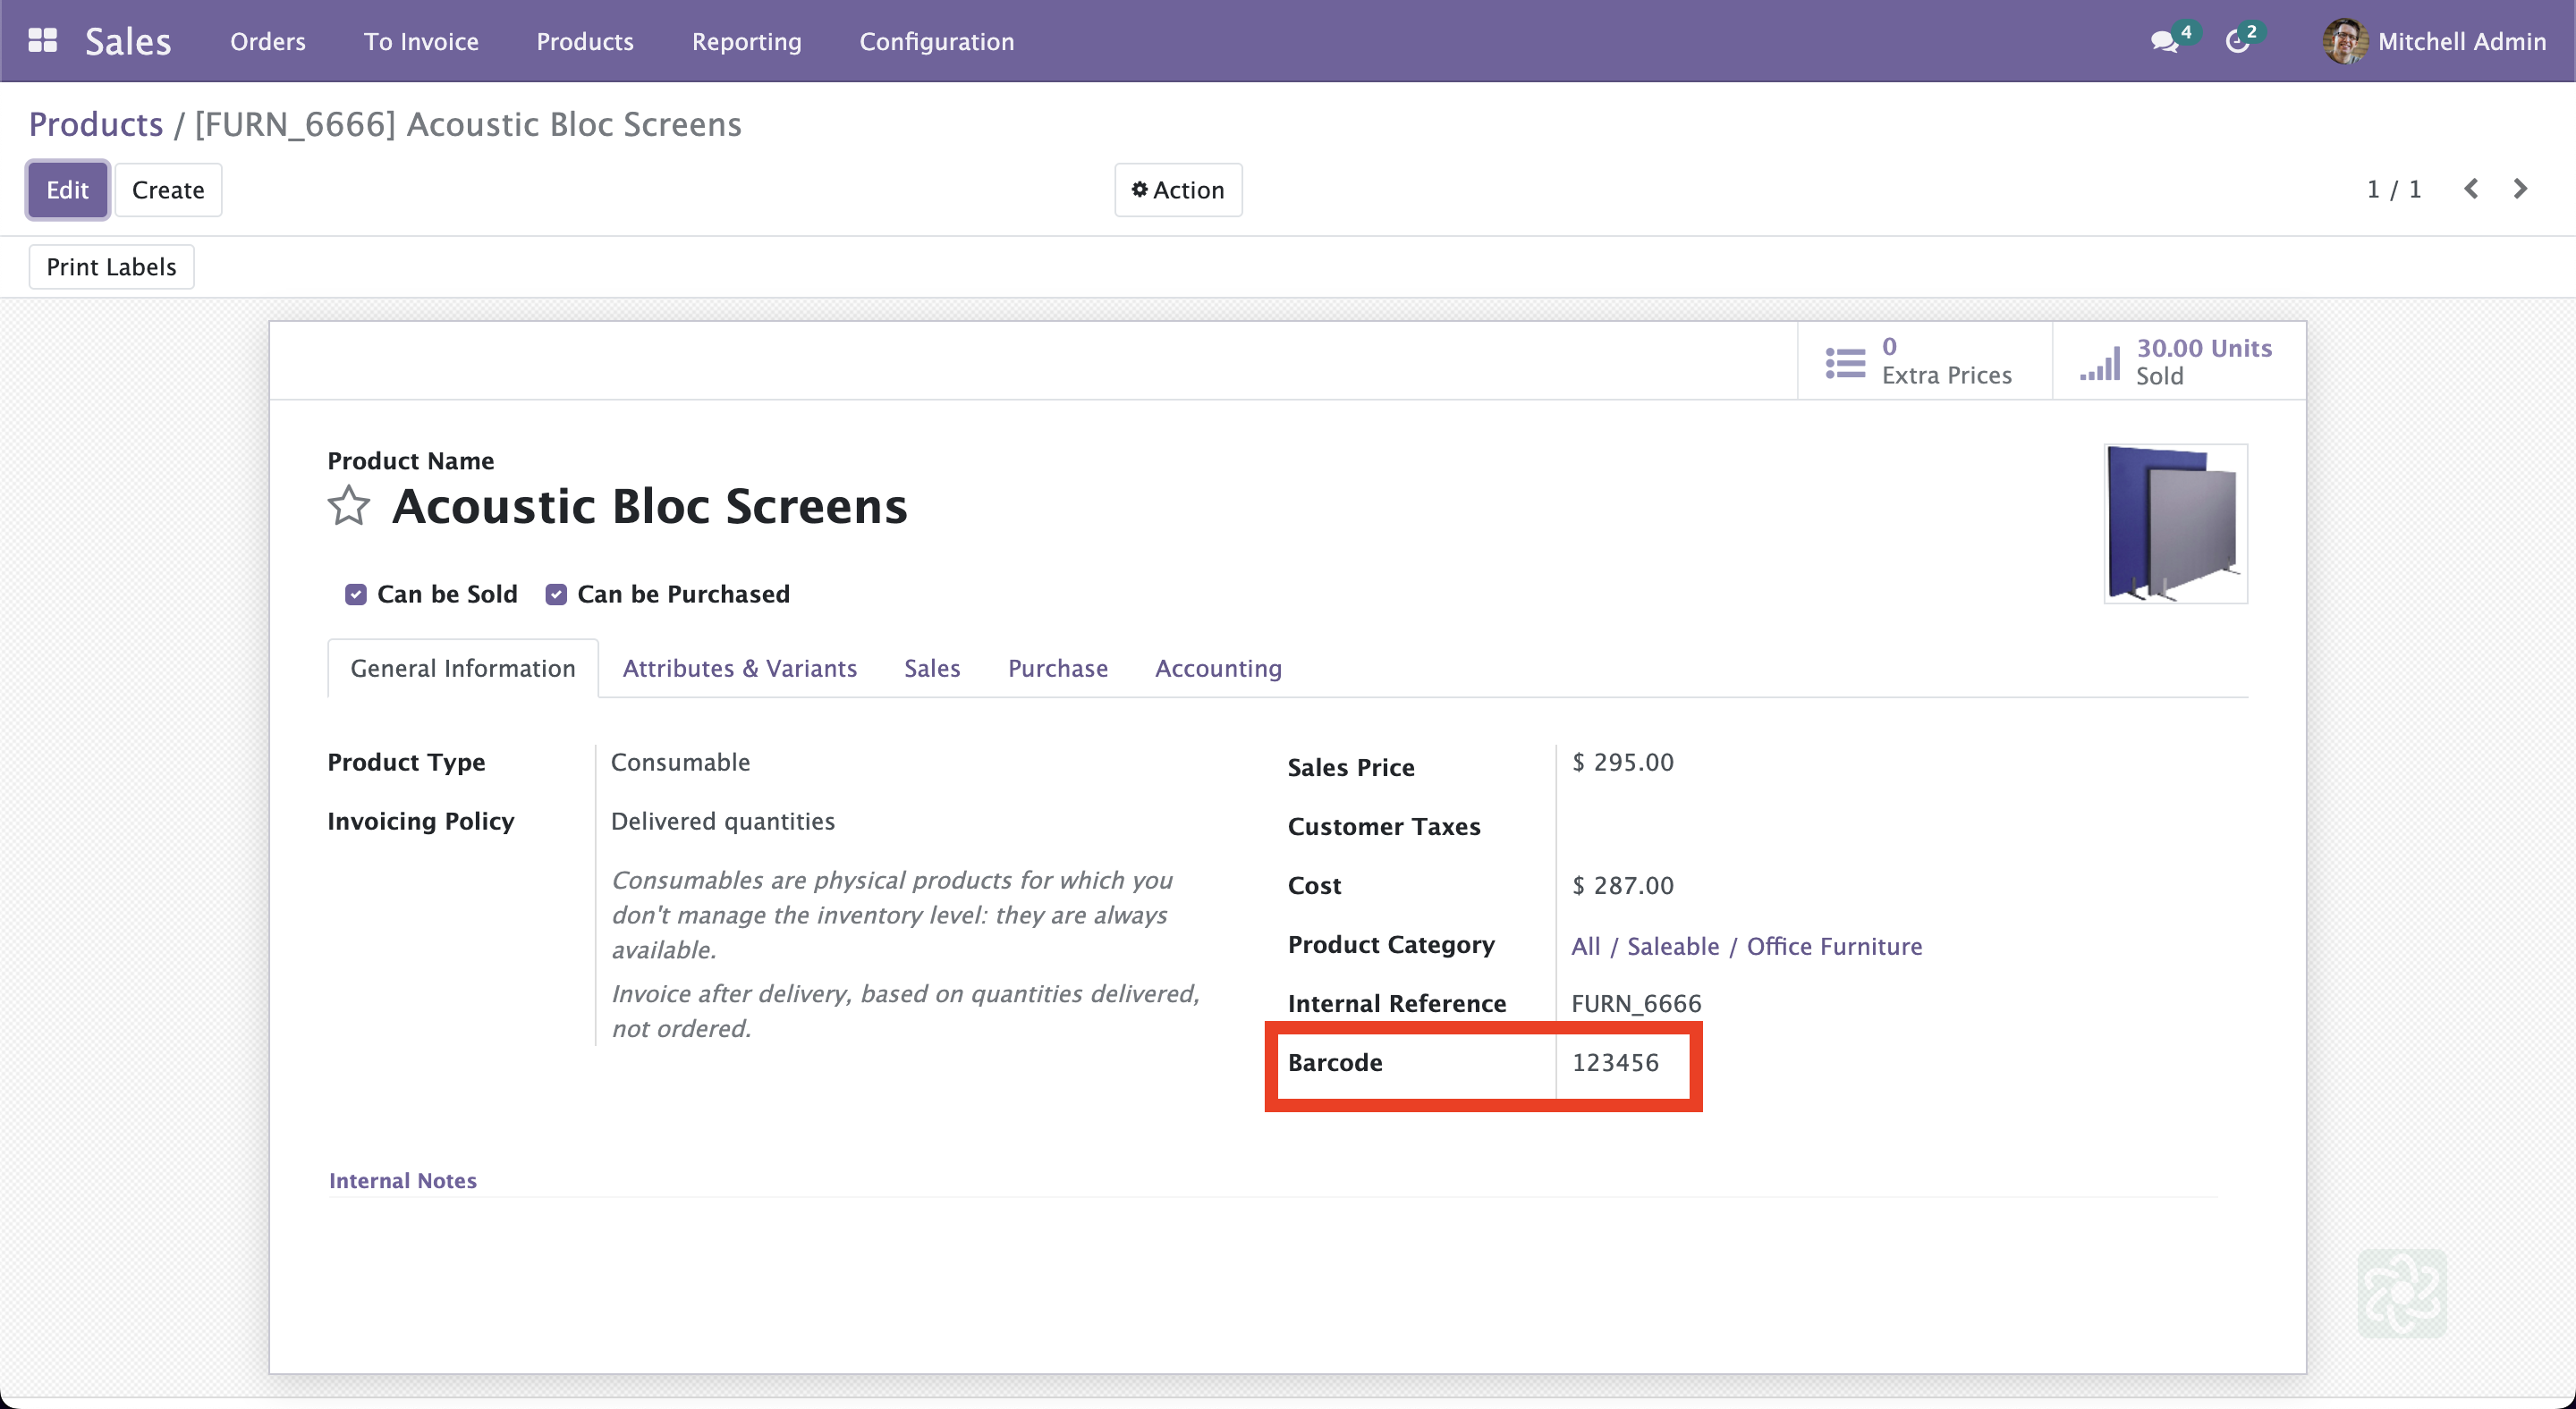Image resolution: width=2576 pixels, height=1409 pixels.
Task: Click the Edit button
Action: click(x=67, y=190)
